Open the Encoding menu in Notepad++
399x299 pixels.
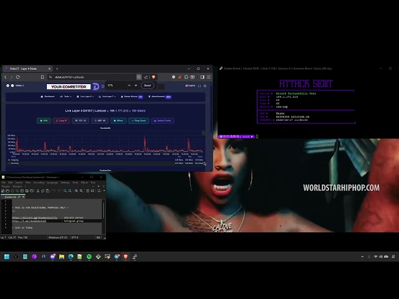tap(39, 183)
